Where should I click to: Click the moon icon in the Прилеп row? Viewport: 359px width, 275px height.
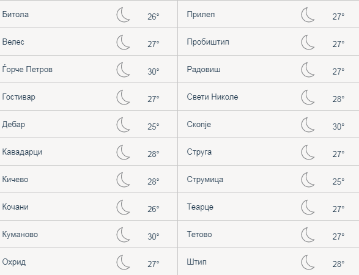(308, 15)
